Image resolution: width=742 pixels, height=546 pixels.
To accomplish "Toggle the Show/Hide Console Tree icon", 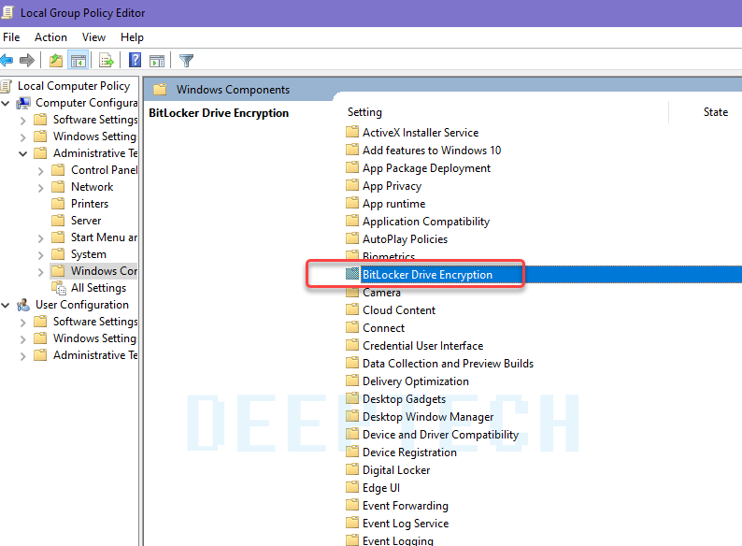I will coord(78,60).
